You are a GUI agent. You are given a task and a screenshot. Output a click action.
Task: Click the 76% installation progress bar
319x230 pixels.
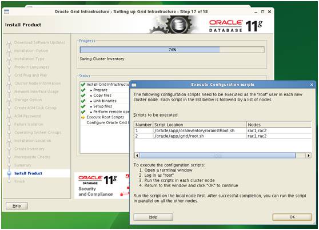pos(172,50)
